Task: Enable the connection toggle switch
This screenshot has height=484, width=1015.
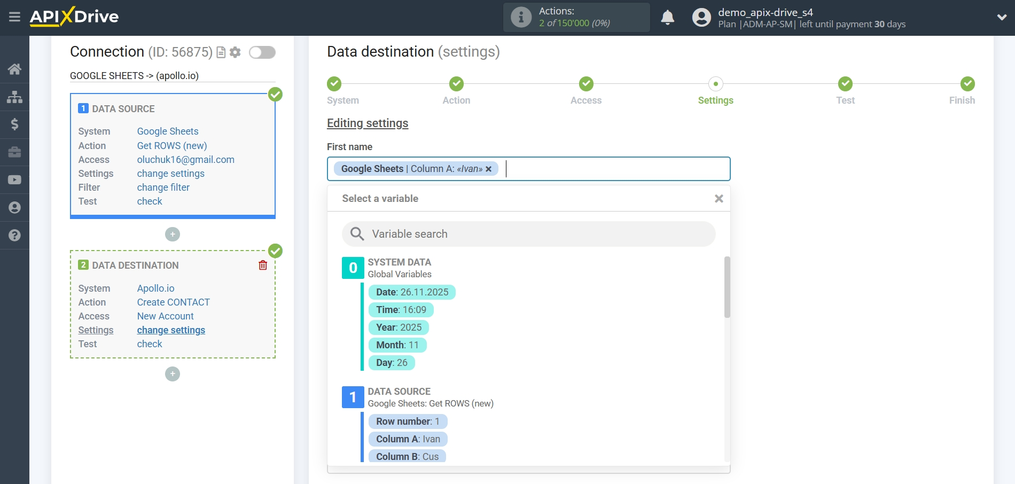Action: click(262, 52)
